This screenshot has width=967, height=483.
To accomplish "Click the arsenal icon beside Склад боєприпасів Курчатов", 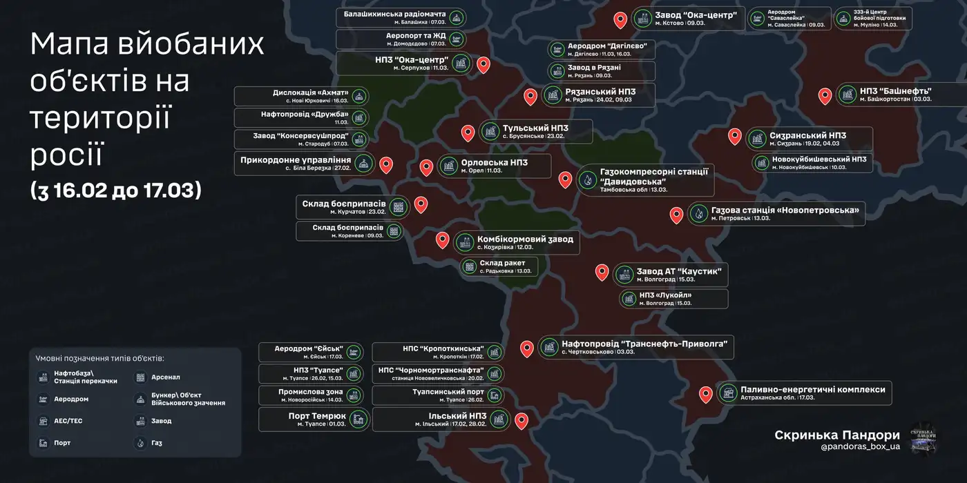I will coord(397,206).
